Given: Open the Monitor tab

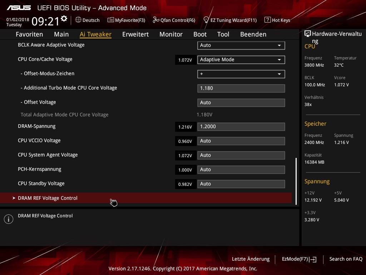Looking at the screenshot, I should coord(171,34).
